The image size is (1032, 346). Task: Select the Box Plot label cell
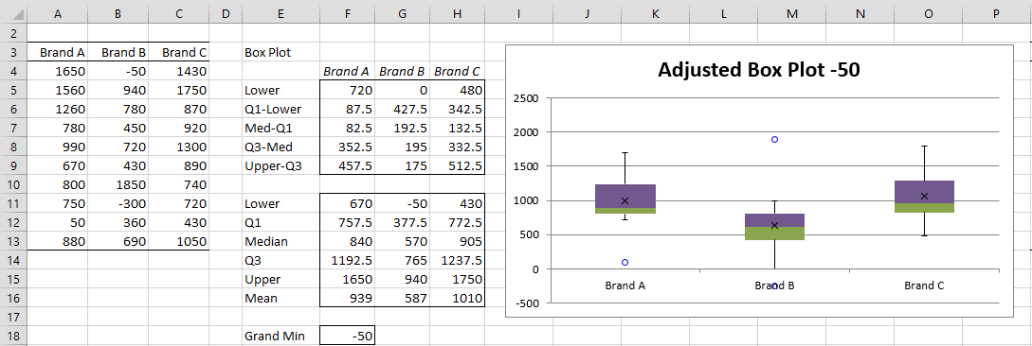coord(281,53)
